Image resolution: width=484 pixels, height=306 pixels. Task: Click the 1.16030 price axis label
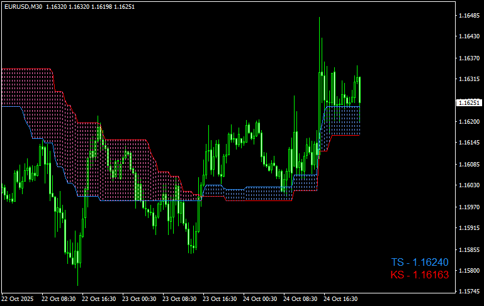pyautogui.click(x=470, y=185)
